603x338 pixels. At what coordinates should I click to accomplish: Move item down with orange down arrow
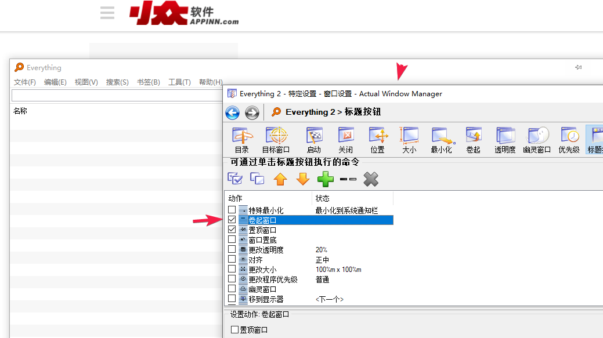(302, 179)
